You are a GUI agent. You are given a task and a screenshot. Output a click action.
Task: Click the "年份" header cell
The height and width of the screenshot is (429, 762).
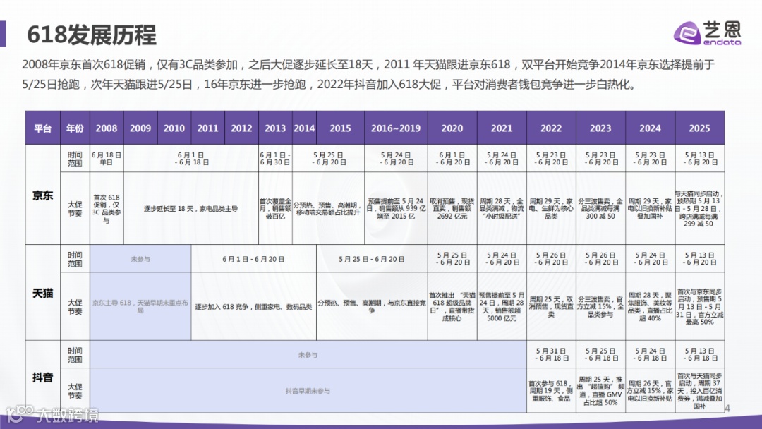point(75,128)
